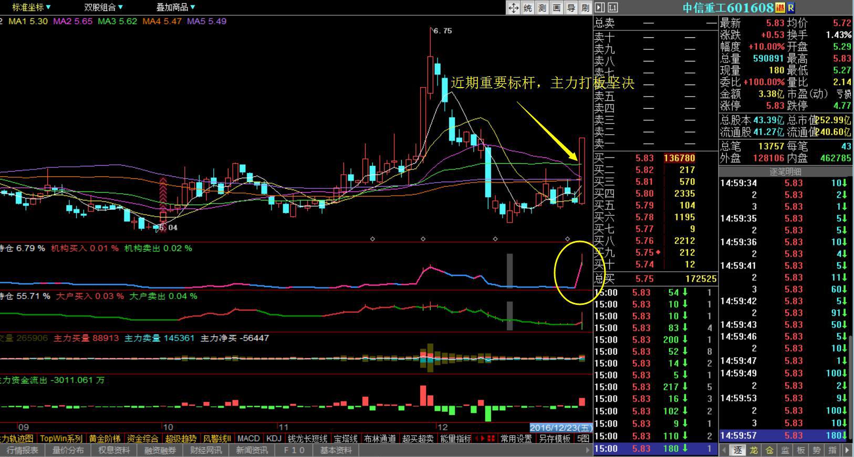Image resolution: width=854 pixels, height=457 pixels.
Task: Select the 势 trend panel button
Action: (817, 450)
